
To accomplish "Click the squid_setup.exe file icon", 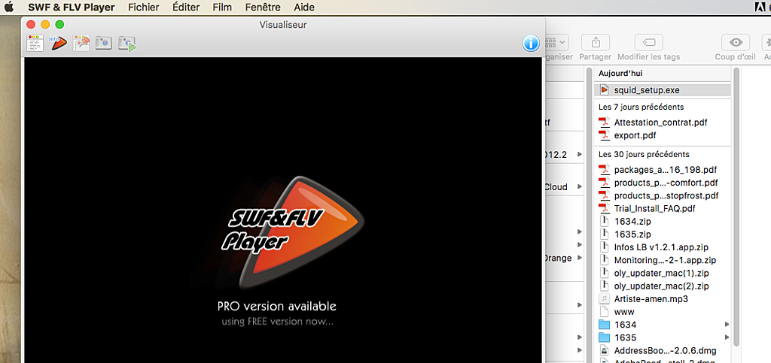I will click(604, 90).
